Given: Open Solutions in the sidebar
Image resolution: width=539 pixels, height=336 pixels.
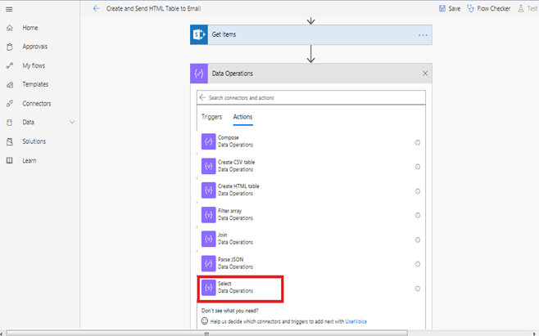Looking at the screenshot, I should coord(34,141).
